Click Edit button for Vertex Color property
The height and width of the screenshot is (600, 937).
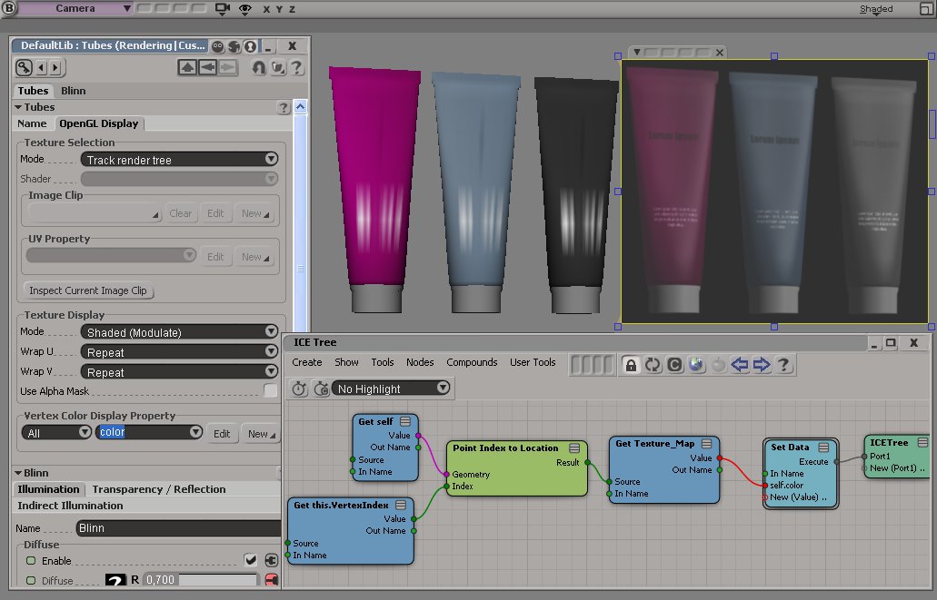pyautogui.click(x=222, y=434)
